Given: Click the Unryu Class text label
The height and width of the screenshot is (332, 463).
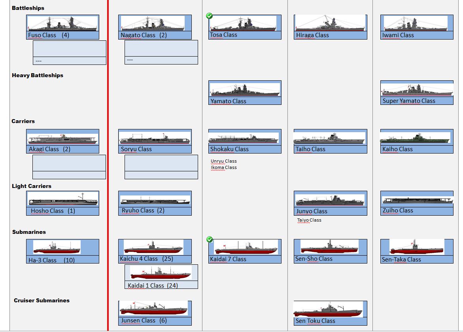Looking at the screenshot, I should [x=224, y=161].
